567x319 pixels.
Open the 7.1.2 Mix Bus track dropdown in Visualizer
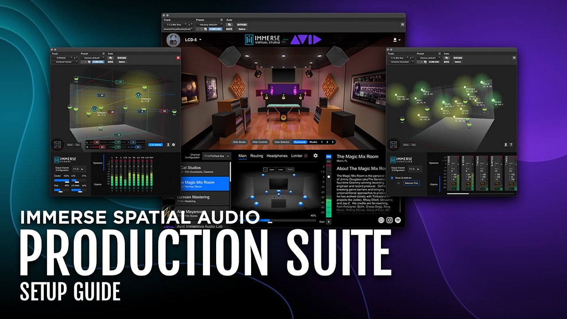(399, 58)
